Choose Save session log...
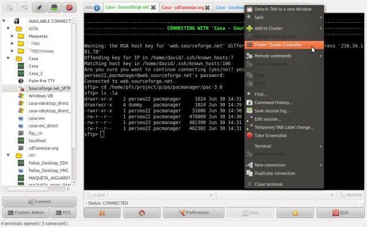Screen dimensions: 367x227 [284, 111]
